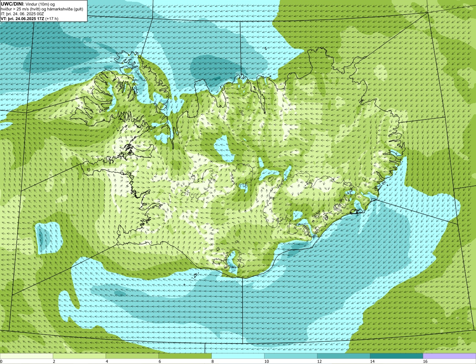Click the lavender above-16 m/s legend swatch

tap(450, 356)
